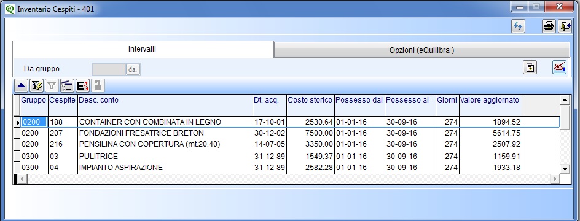Click the horizontal scrollbar left arrow
The height and width of the screenshot is (221, 580).
22,179
